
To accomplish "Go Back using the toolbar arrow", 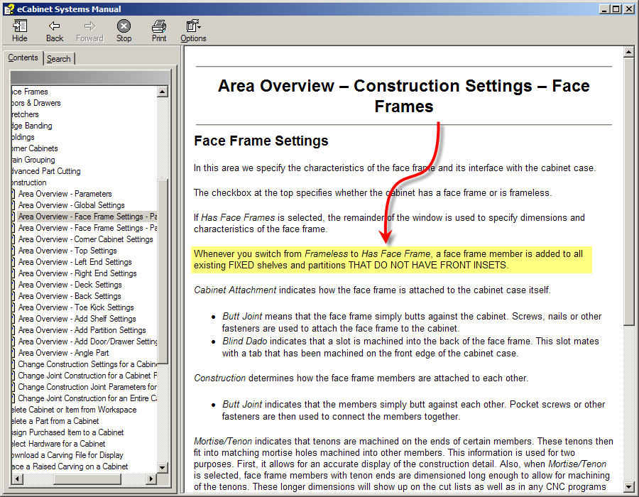I will pyautogui.click(x=55, y=31).
